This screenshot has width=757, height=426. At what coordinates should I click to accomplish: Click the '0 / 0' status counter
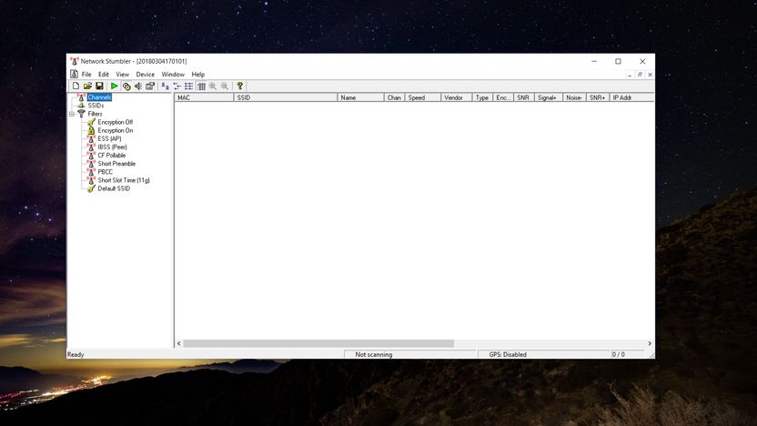(619, 354)
